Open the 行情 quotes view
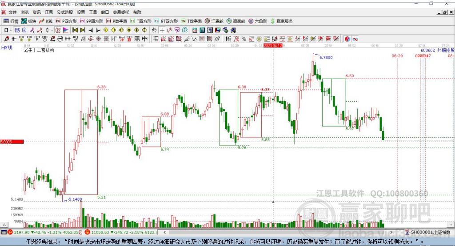The image size is (455, 246). point(11,21)
